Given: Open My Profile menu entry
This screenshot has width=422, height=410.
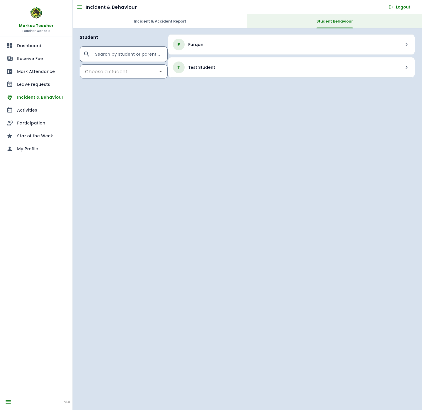Looking at the screenshot, I should click(x=28, y=149).
